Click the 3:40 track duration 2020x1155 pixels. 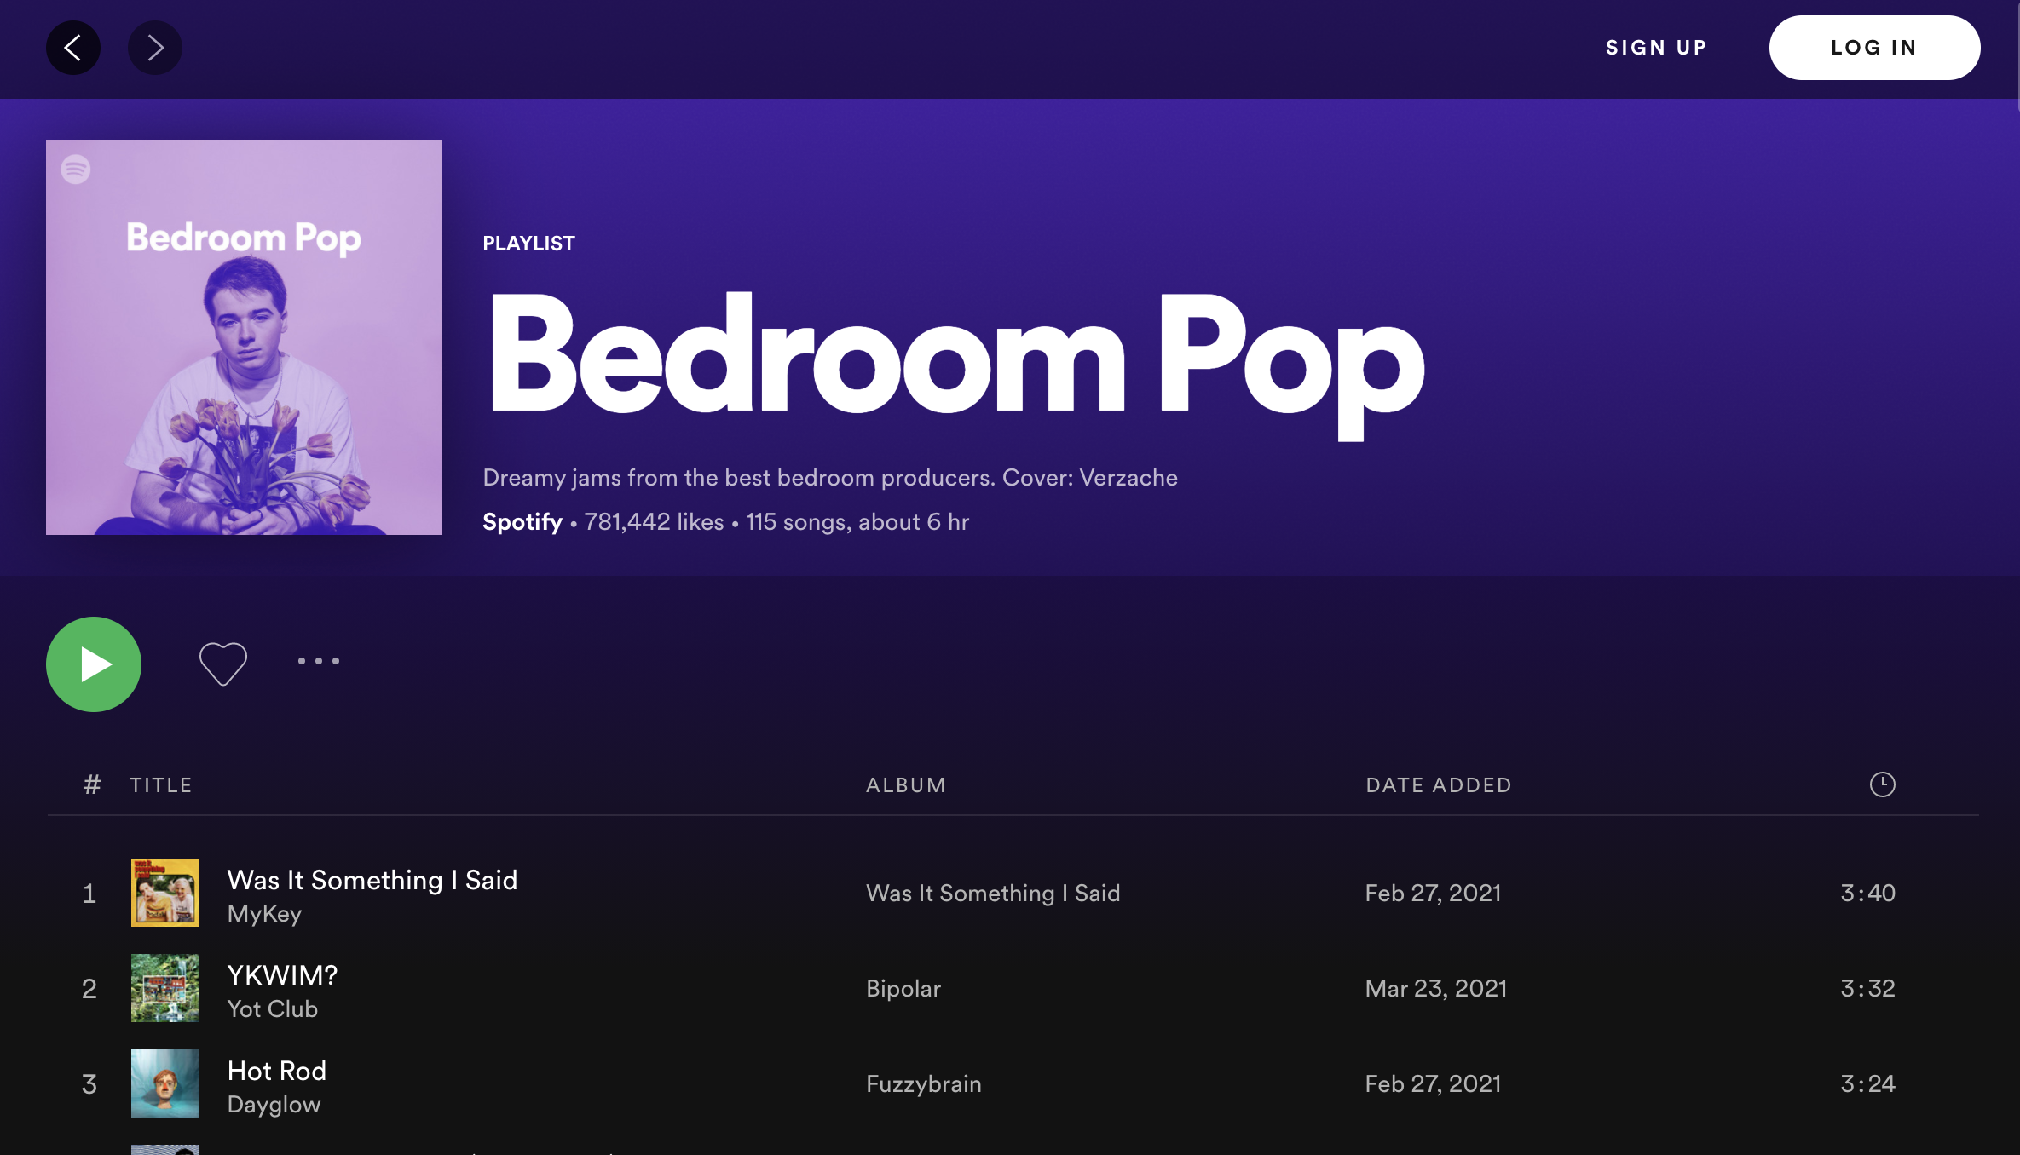coord(1867,893)
